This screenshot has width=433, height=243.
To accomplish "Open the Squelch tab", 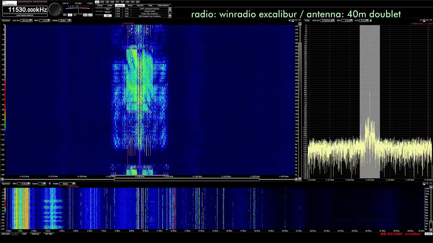I will (140, 5).
